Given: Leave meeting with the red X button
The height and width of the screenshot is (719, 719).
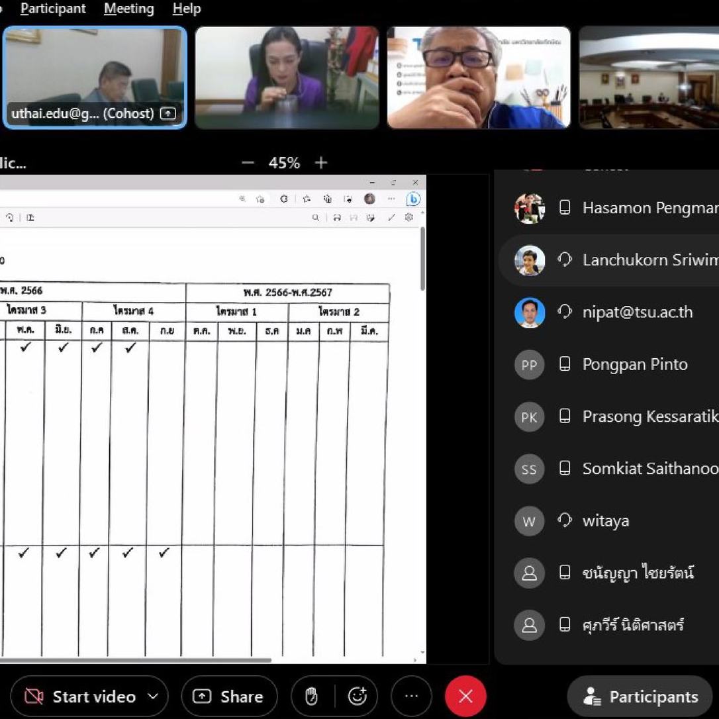Looking at the screenshot, I should [465, 696].
